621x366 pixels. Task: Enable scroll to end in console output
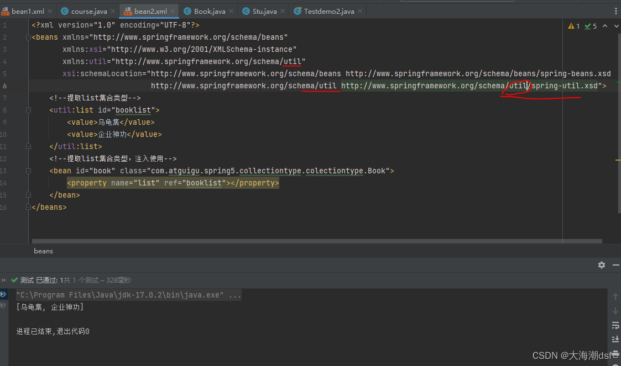point(615,339)
